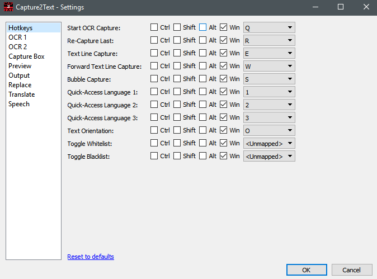The width and height of the screenshot is (377, 279).
Task: Uncheck Win for Quick-Access Language 1
Action: pos(223,92)
